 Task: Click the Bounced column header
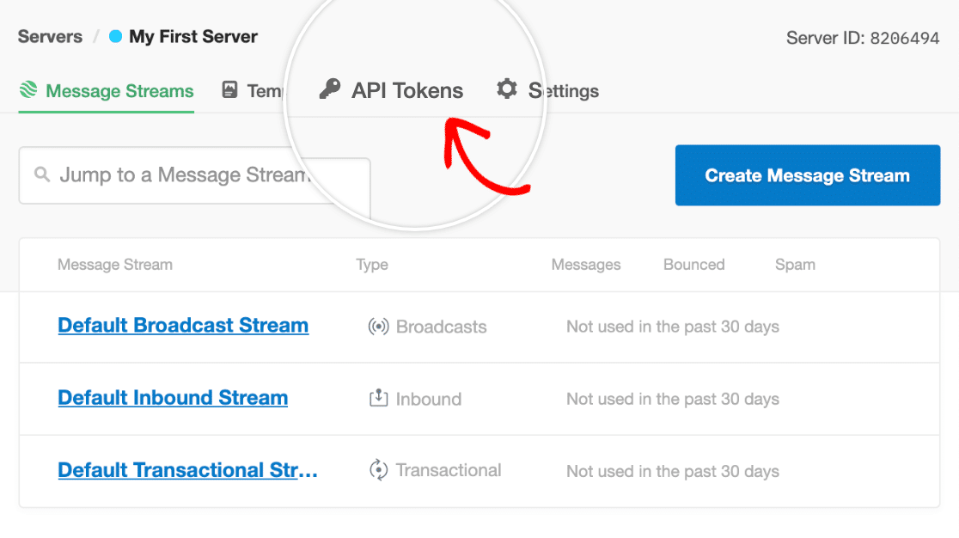(x=694, y=265)
